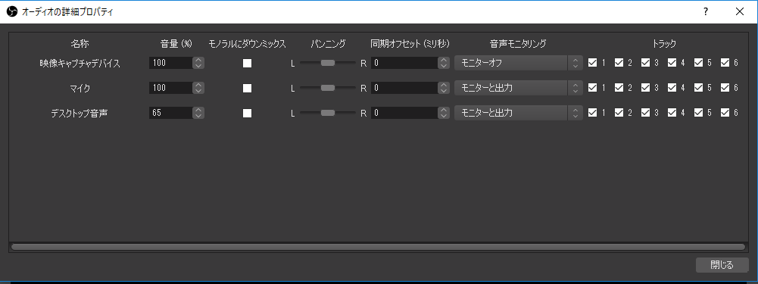Click the 音量 (%) column header
This screenshot has width=758, height=284.
(x=176, y=43)
